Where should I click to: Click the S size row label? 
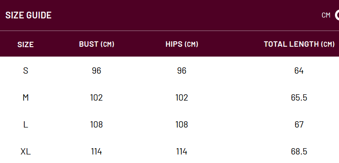26,70
